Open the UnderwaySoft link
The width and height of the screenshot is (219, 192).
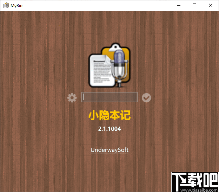pyautogui.click(x=109, y=150)
